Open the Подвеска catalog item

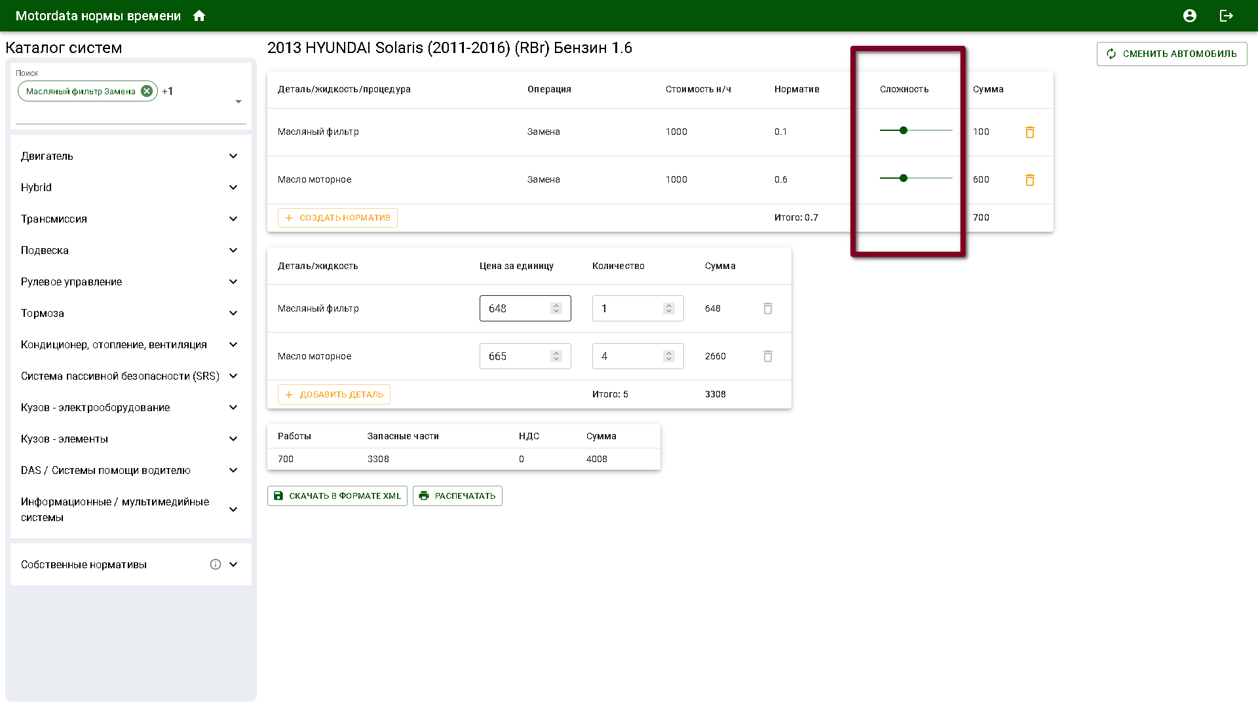45,250
